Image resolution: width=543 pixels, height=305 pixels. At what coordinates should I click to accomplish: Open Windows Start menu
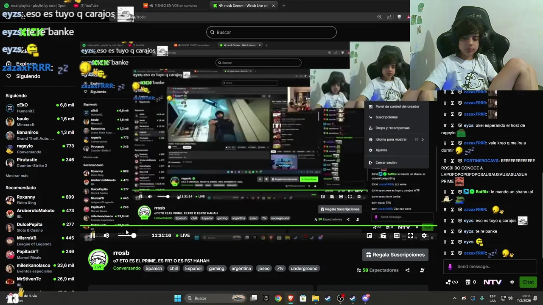click(178, 298)
